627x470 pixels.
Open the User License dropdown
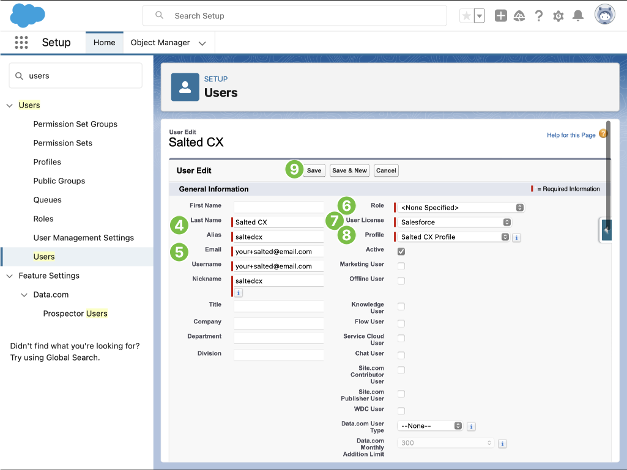tap(455, 222)
